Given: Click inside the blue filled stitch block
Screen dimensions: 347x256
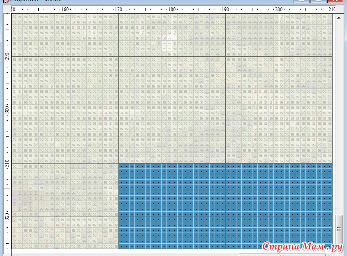Looking at the screenshot, I should [x=225, y=206].
